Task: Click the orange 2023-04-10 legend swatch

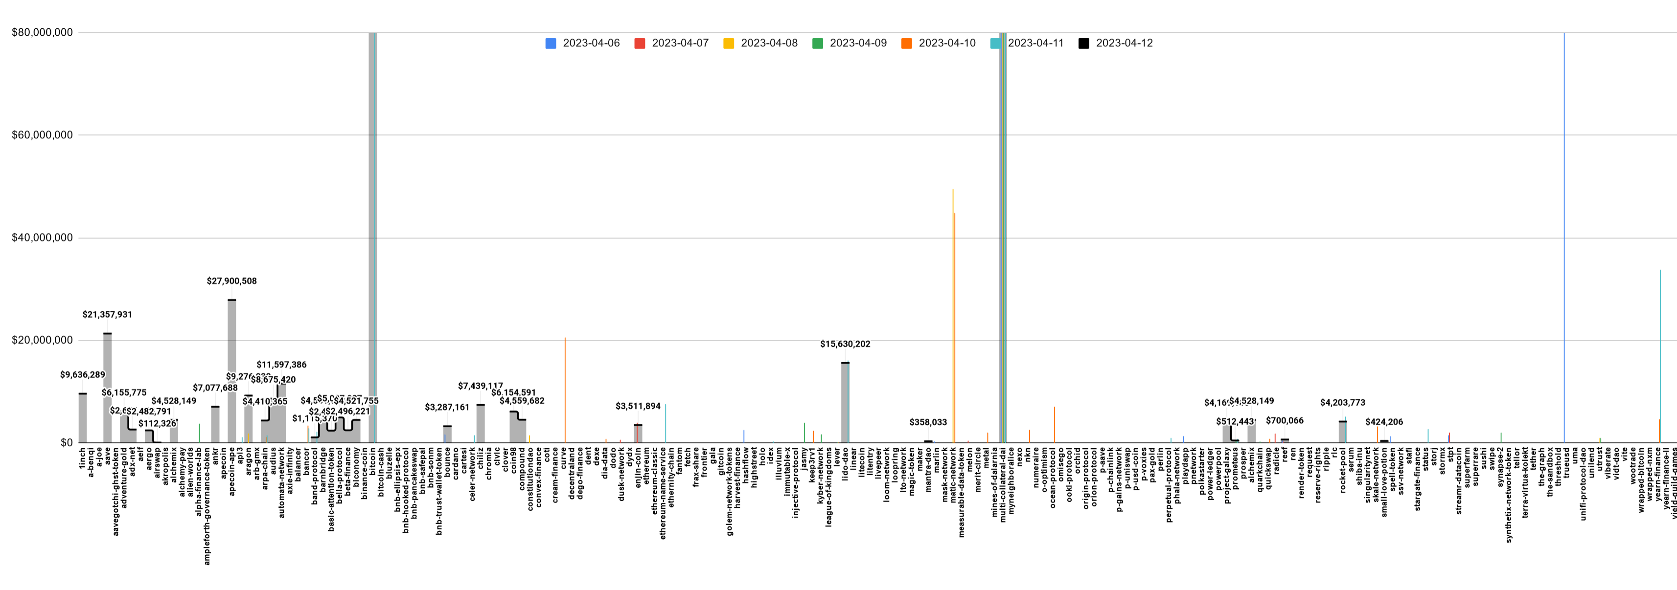Action: pyautogui.click(x=907, y=43)
